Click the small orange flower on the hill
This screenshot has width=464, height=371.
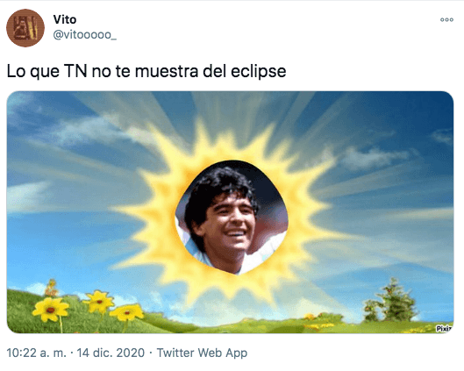(52, 289)
